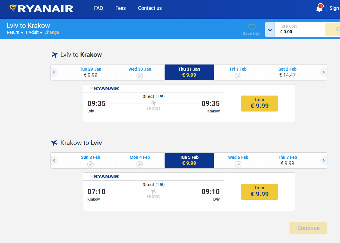Click the plane icon beside Krakow to Lviv
Screen dimensions: 340x243
point(54,143)
